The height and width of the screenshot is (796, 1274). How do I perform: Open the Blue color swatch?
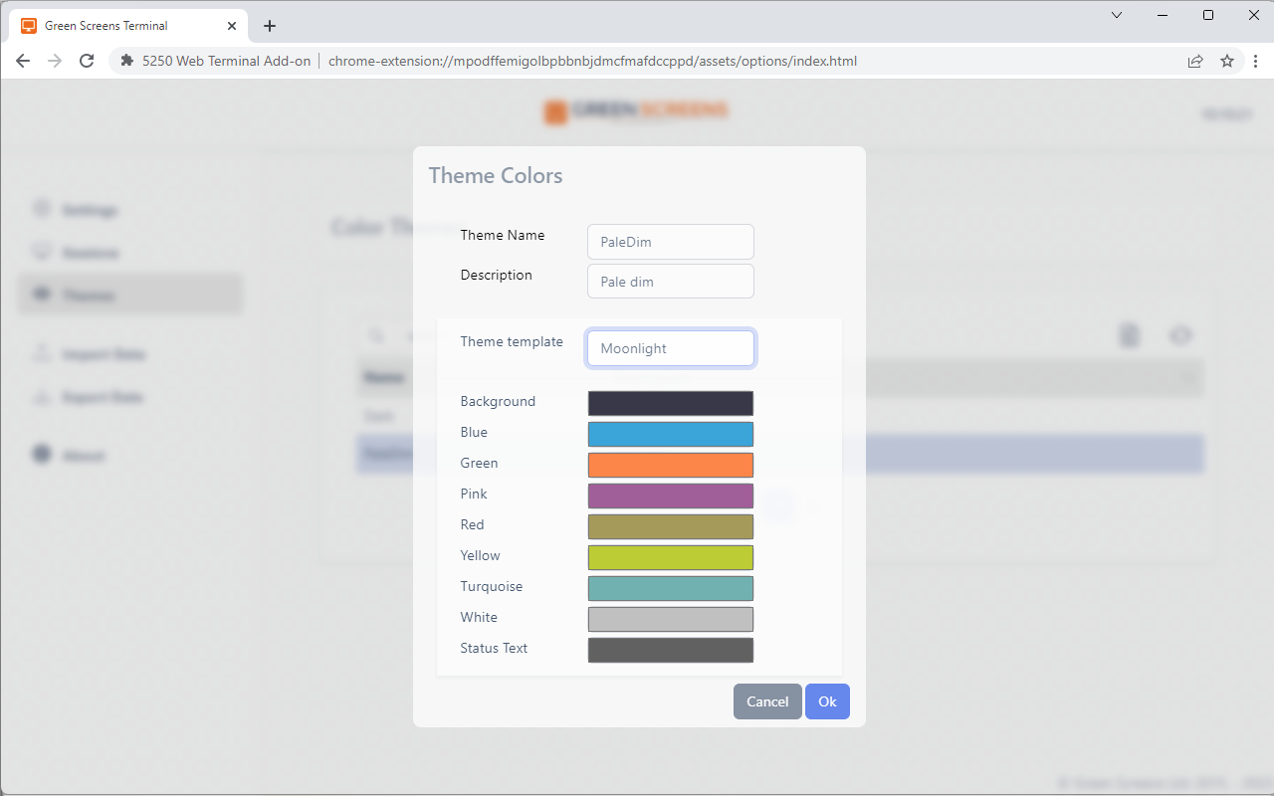point(670,434)
